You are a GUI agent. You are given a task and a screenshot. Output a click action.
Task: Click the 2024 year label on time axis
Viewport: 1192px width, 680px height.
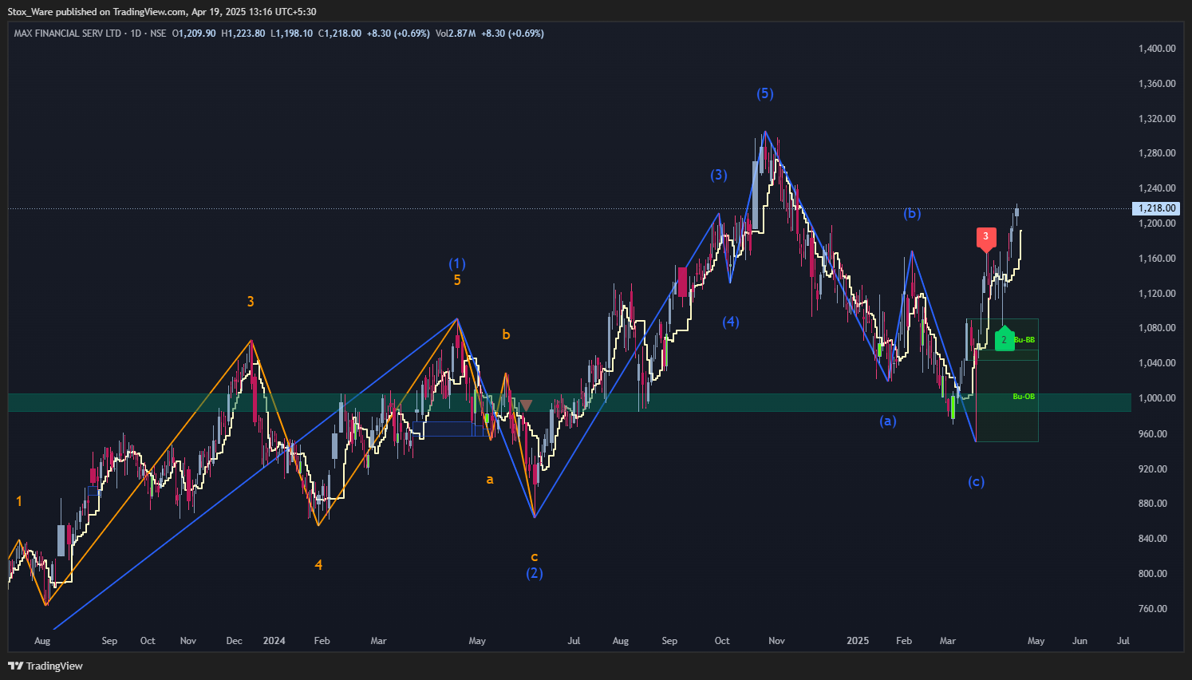coord(274,641)
